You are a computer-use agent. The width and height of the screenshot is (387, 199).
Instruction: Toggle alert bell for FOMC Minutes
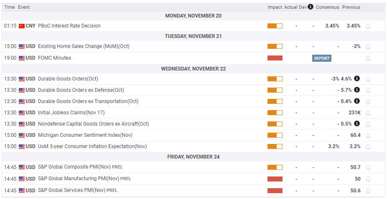click(368, 58)
